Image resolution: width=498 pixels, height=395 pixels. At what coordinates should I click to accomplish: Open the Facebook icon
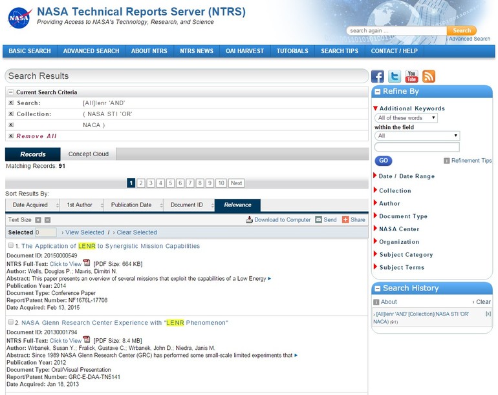tap(378, 76)
